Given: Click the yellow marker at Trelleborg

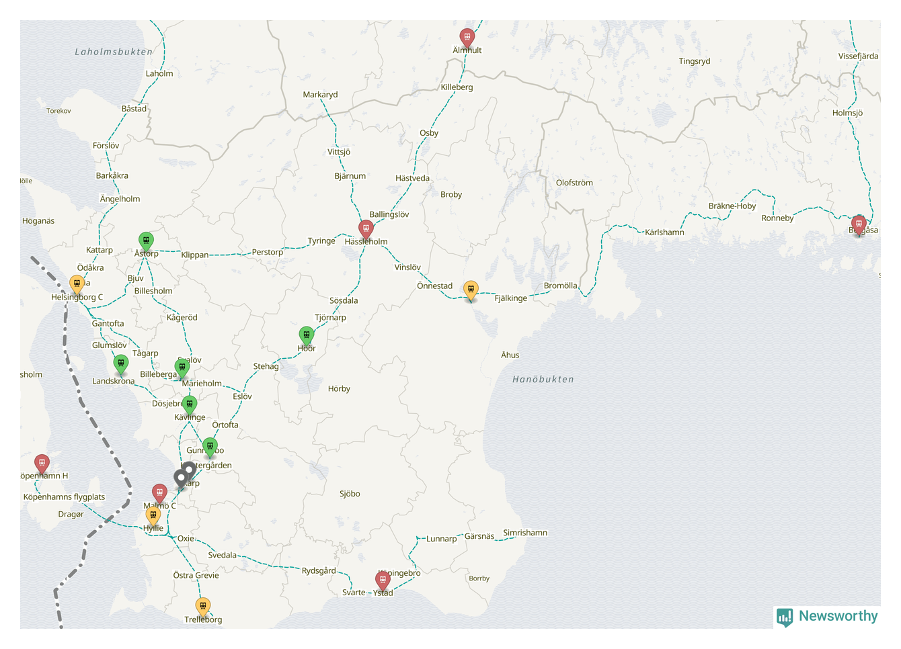Looking at the screenshot, I should pyautogui.click(x=203, y=607).
